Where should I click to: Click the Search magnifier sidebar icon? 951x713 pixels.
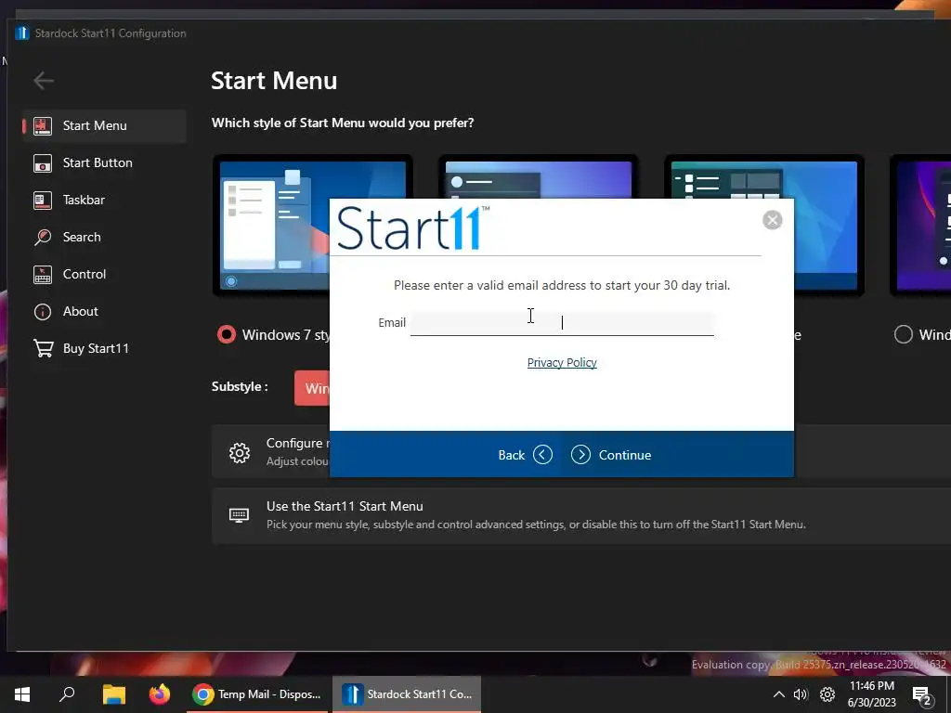point(43,237)
